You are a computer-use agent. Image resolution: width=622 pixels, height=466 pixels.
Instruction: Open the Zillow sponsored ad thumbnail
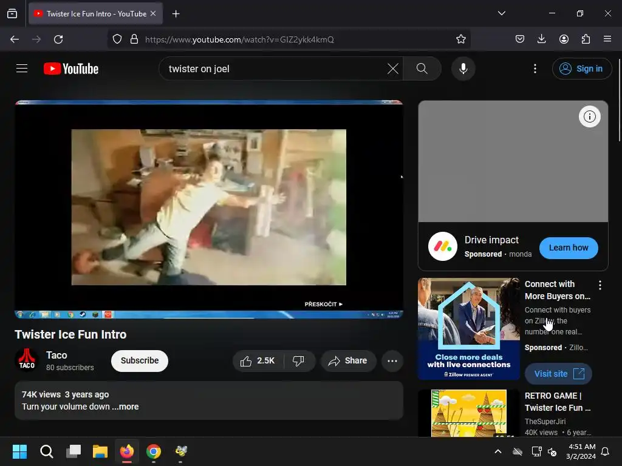(x=469, y=329)
